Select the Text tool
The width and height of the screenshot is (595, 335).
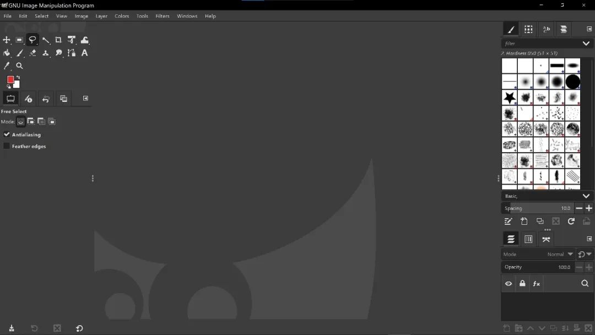(x=85, y=53)
